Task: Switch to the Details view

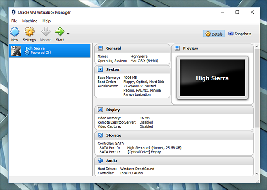Action: click(x=214, y=34)
